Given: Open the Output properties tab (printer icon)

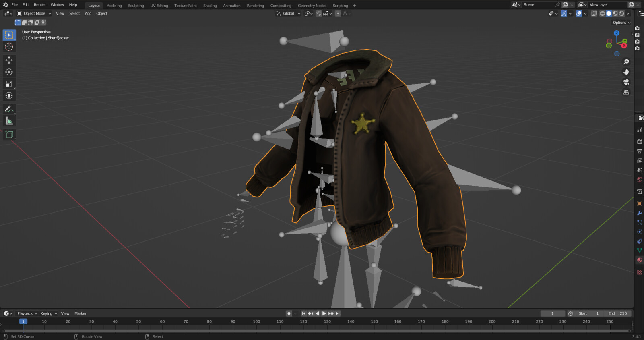Looking at the screenshot, I should click(x=640, y=151).
